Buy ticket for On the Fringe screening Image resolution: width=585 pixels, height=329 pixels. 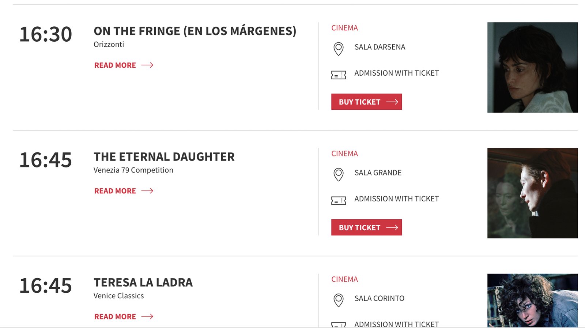[366, 102]
